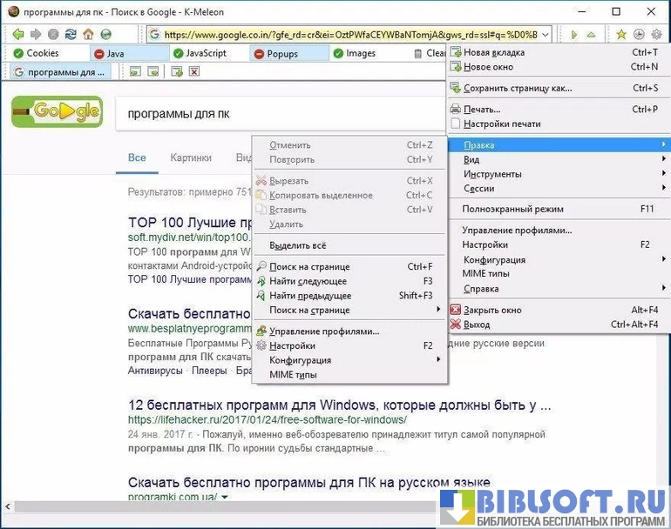This screenshot has height=529, width=671.
Task: Select Выделить всё in Edit submenu
Action: [298, 245]
